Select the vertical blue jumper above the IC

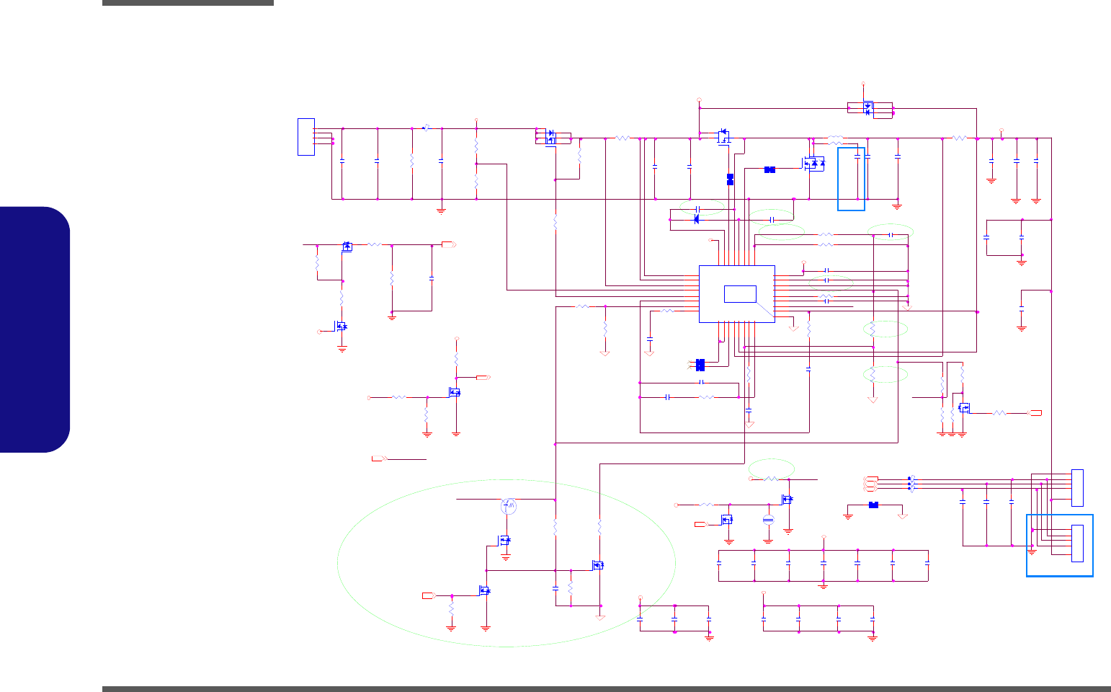[730, 179]
